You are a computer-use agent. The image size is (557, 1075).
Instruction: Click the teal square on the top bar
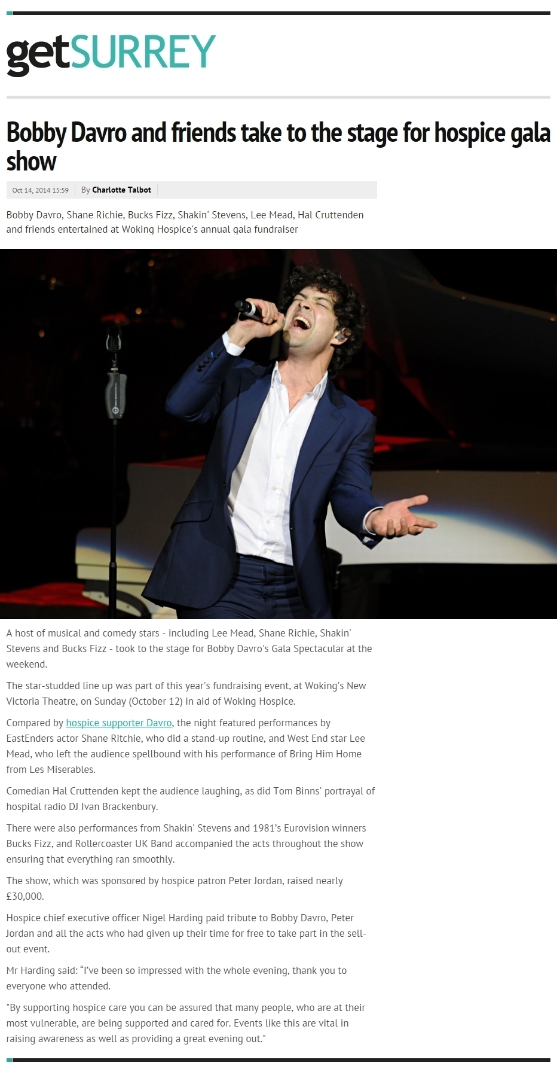click(9, 13)
